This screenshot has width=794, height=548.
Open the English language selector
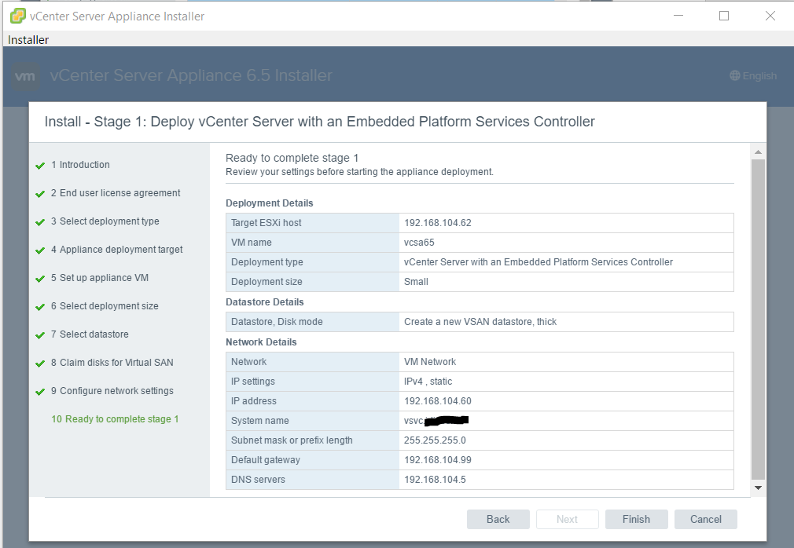(753, 76)
